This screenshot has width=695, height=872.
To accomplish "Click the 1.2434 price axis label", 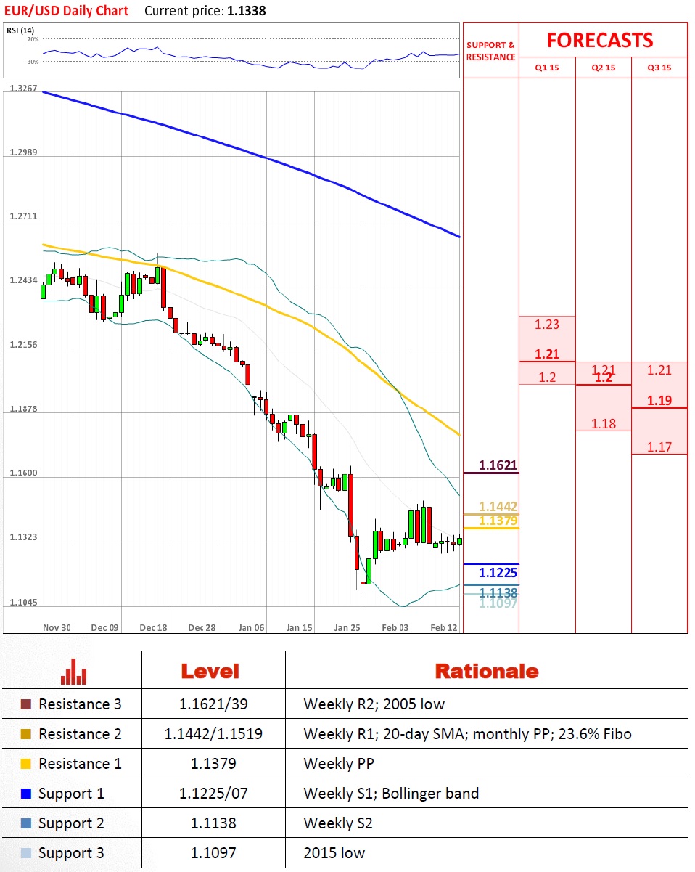I will (23, 280).
